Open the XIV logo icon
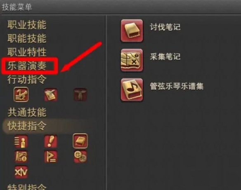The width and height of the screenshot is (241, 190). click(21, 172)
